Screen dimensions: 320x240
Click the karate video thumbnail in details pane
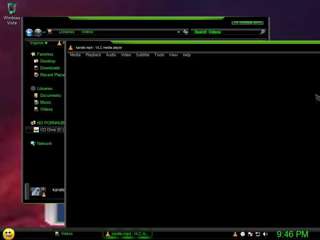pos(38,192)
